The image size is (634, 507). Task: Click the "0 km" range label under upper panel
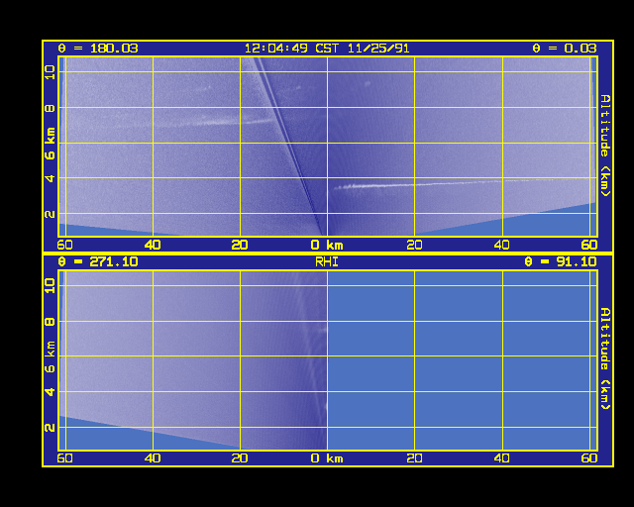[x=327, y=245]
